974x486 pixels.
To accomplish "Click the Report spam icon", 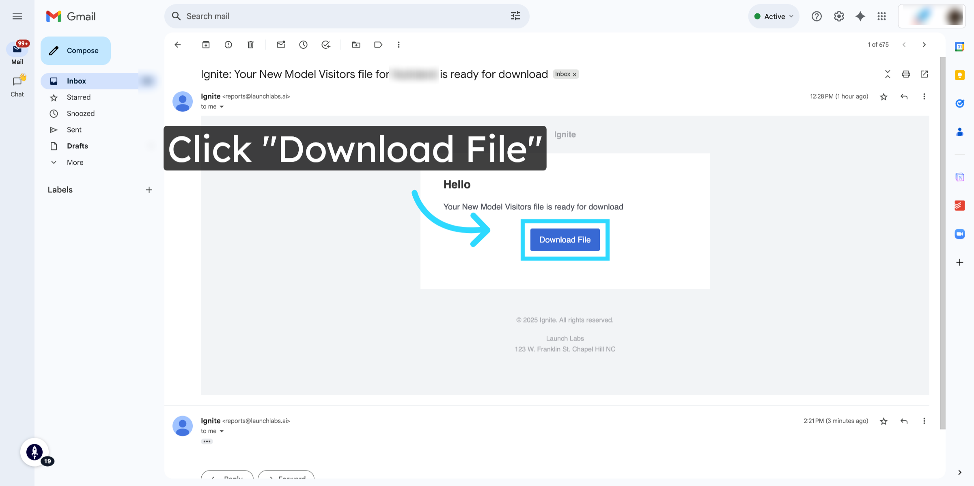I will 228,45.
